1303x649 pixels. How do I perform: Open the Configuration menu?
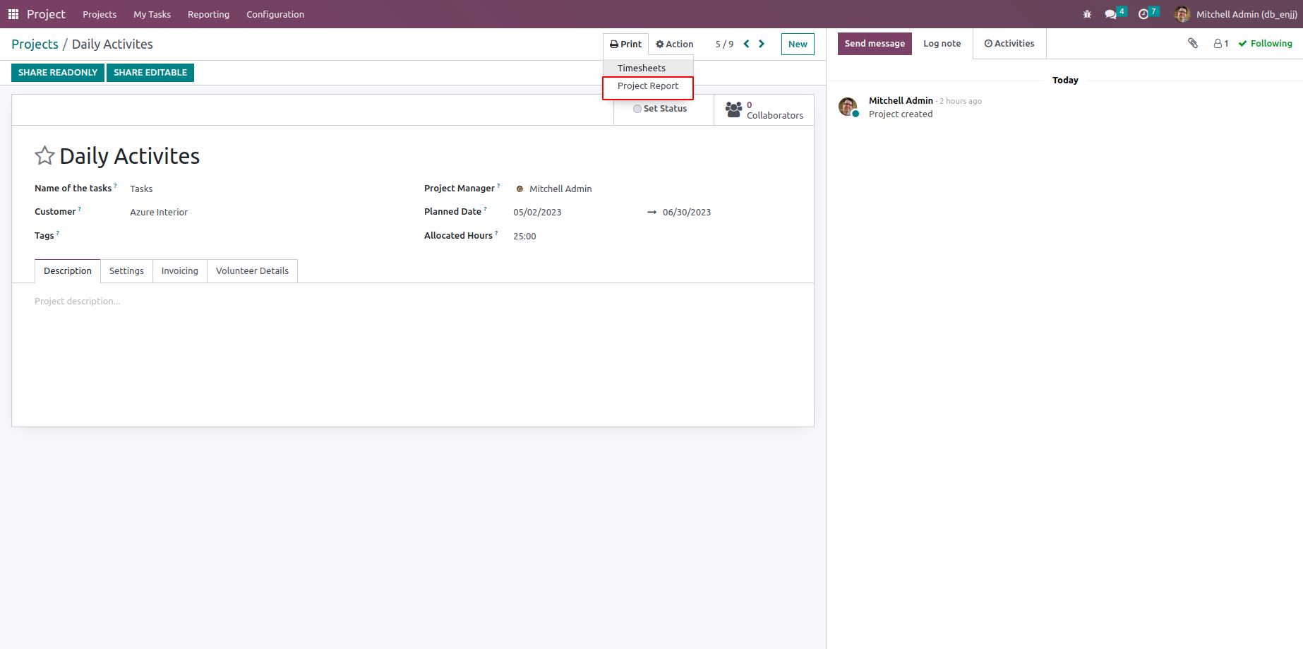click(x=275, y=14)
